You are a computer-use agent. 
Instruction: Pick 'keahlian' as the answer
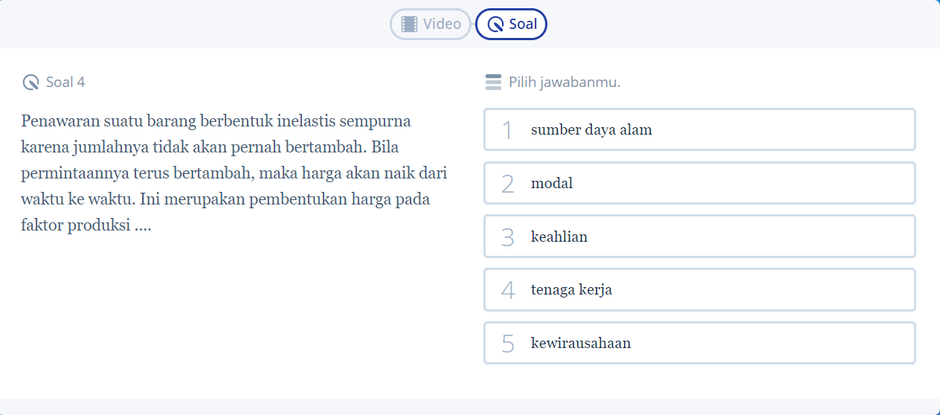[699, 237]
